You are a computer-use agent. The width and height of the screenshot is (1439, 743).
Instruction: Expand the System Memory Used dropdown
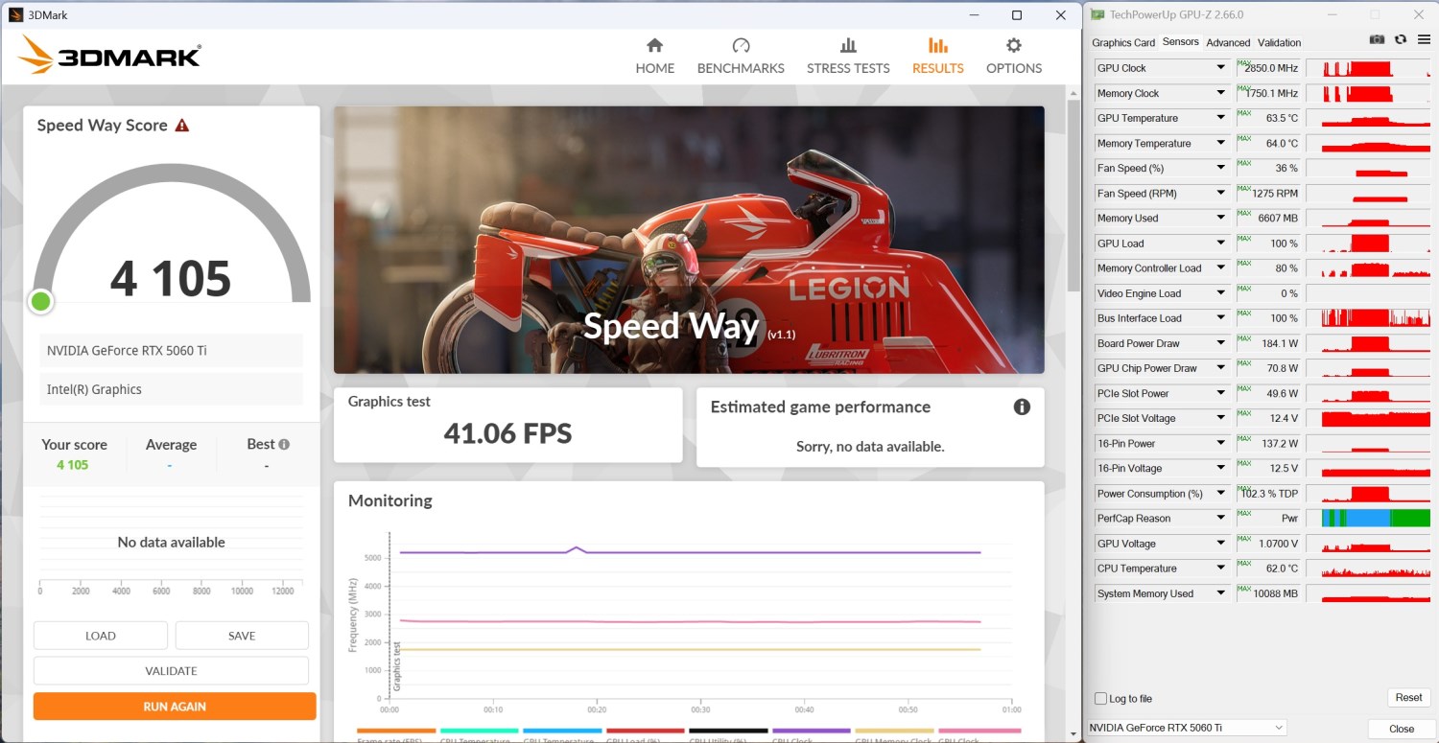tap(1221, 593)
